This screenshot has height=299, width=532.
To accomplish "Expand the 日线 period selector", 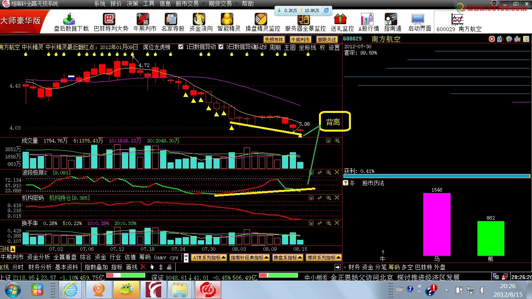I will point(13,249).
